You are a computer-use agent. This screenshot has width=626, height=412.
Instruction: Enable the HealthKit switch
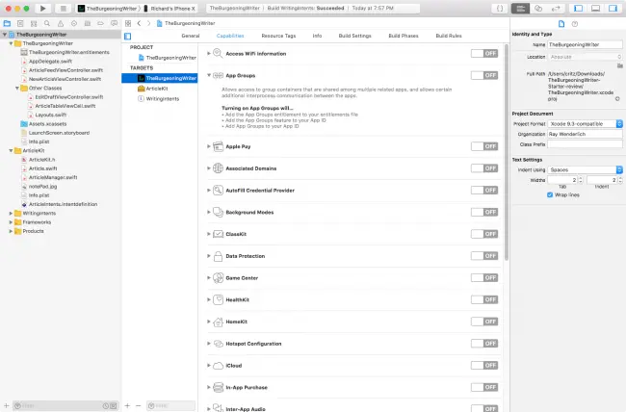484,299
